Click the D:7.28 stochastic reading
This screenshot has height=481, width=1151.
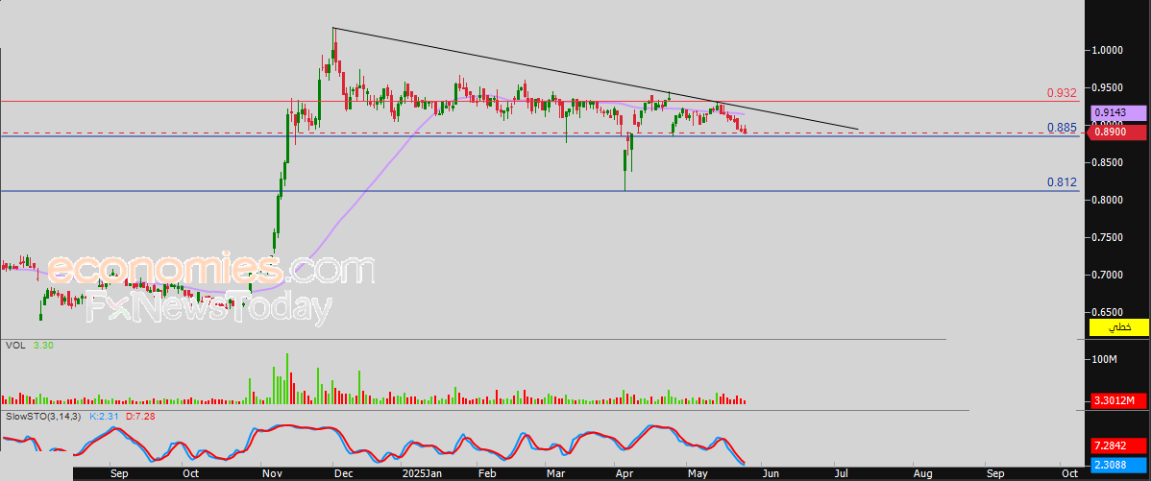[x=139, y=417]
